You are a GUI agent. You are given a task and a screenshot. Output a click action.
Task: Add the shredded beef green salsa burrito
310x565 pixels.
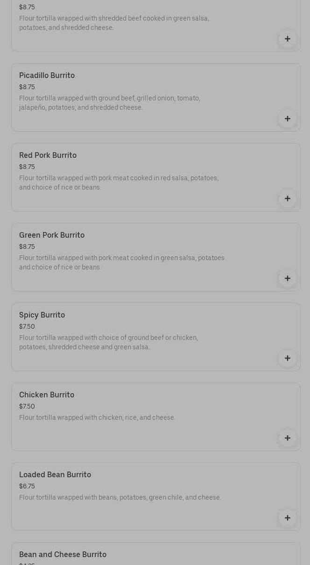click(x=287, y=39)
